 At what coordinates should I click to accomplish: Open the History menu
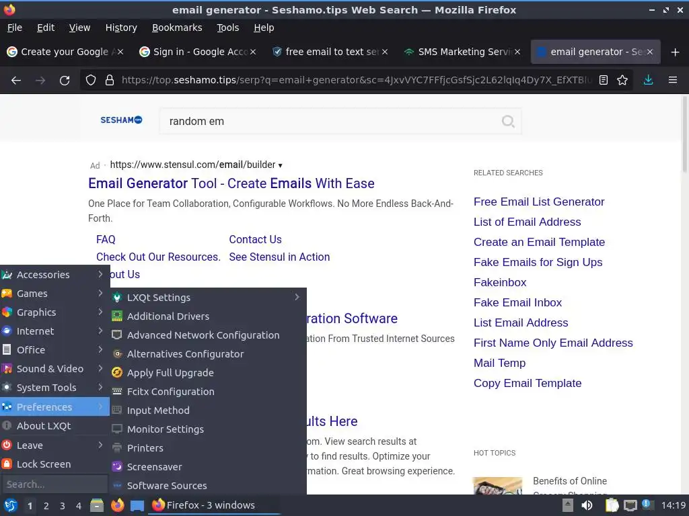(121, 28)
